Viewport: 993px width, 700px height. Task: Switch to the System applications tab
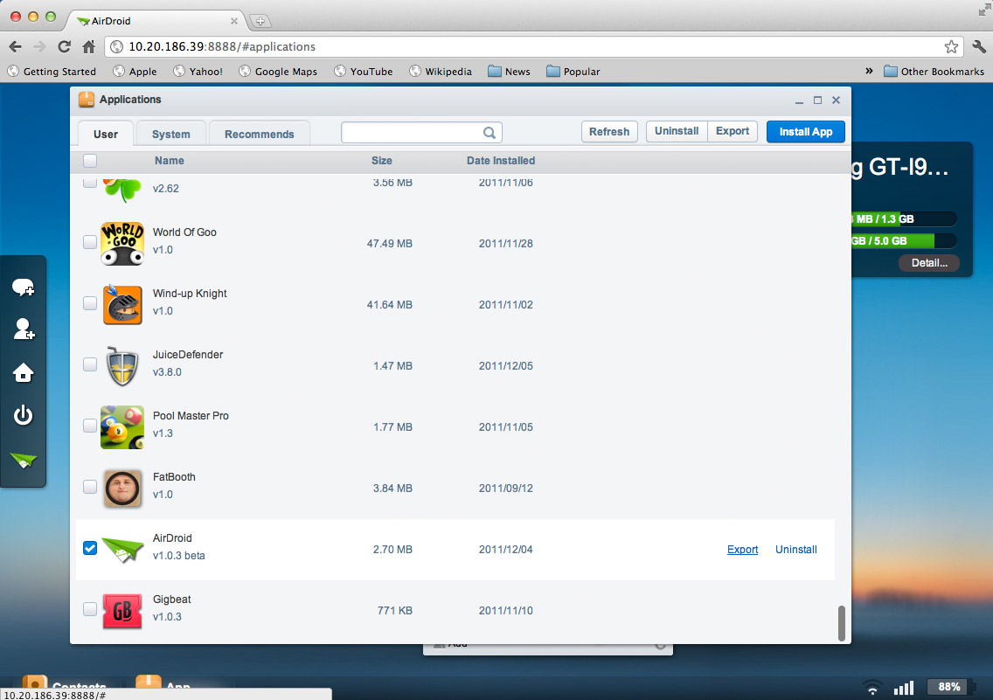pos(170,134)
